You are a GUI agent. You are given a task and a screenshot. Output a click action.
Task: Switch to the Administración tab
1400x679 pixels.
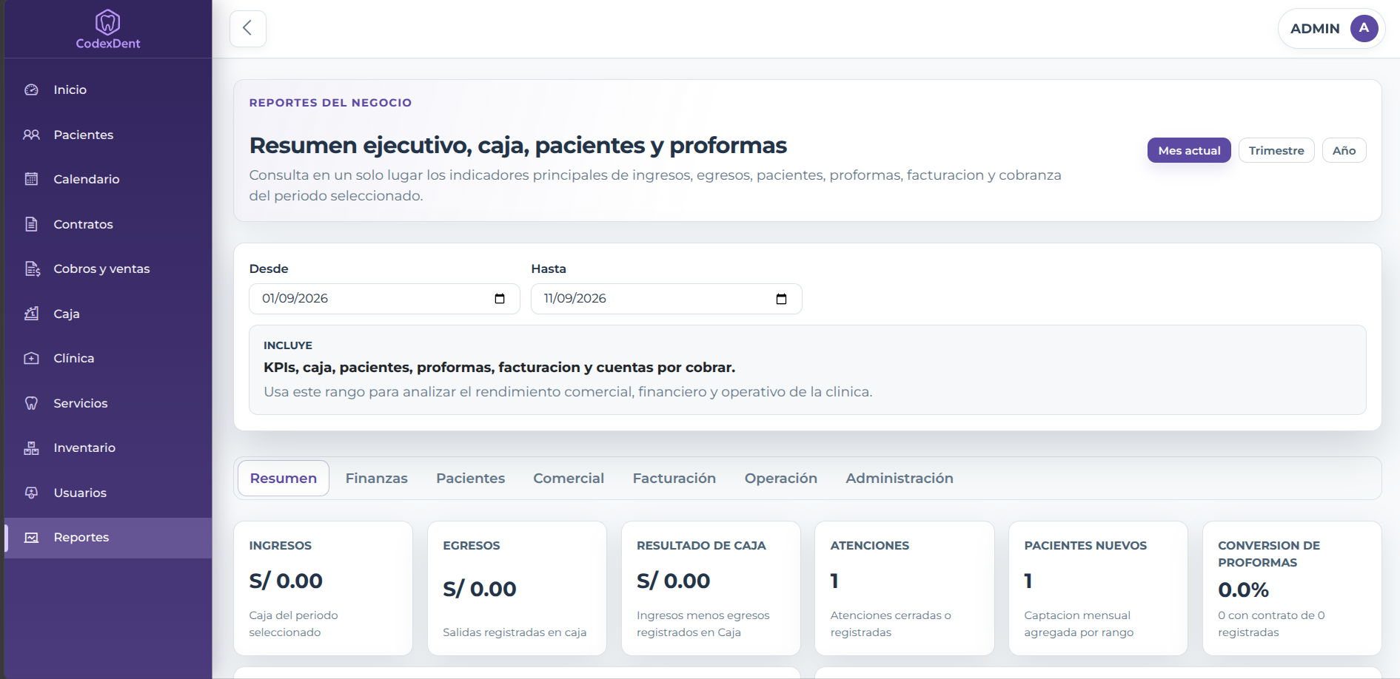pos(900,478)
